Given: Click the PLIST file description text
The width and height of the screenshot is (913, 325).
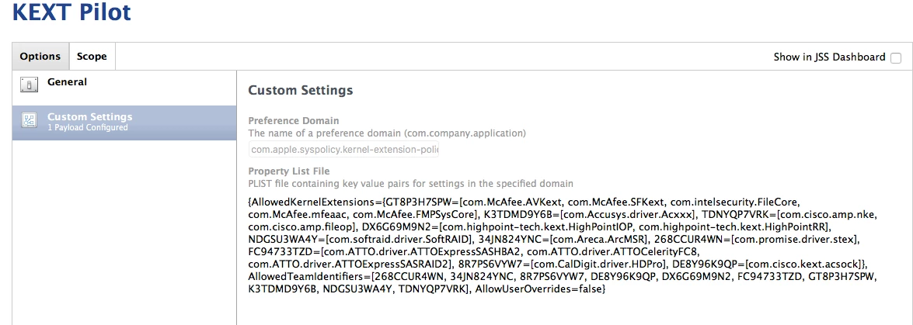Looking at the screenshot, I should (410, 183).
